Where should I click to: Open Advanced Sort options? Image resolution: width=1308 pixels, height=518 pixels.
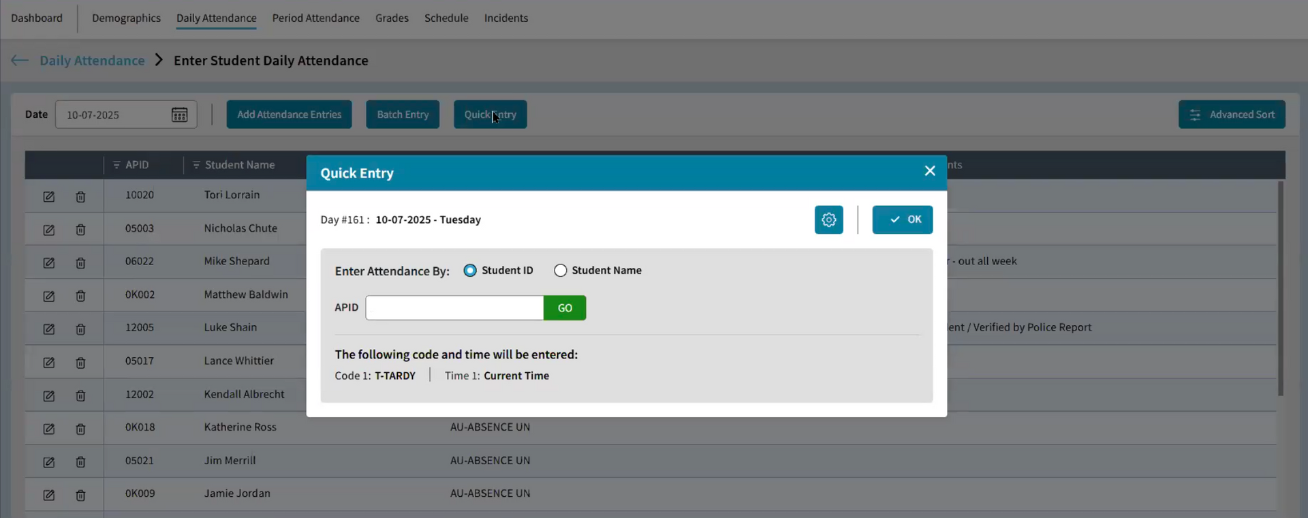[x=1232, y=115]
